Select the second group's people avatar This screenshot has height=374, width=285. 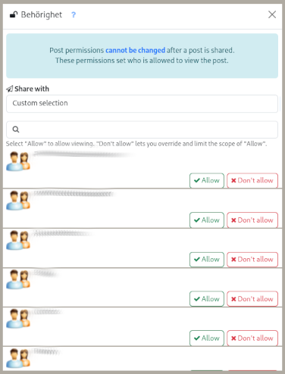pyautogui.click(x=18, y=201)
